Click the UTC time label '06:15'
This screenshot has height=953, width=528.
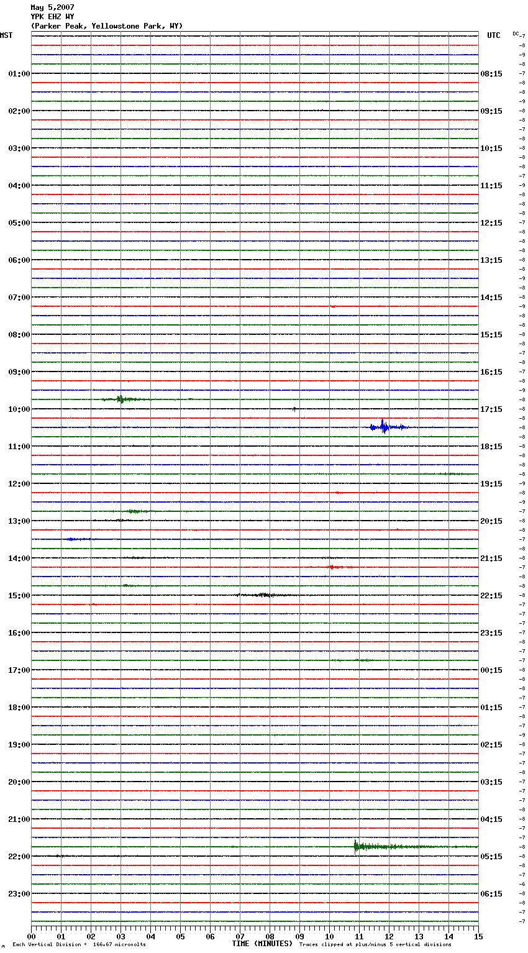(491, 894)
